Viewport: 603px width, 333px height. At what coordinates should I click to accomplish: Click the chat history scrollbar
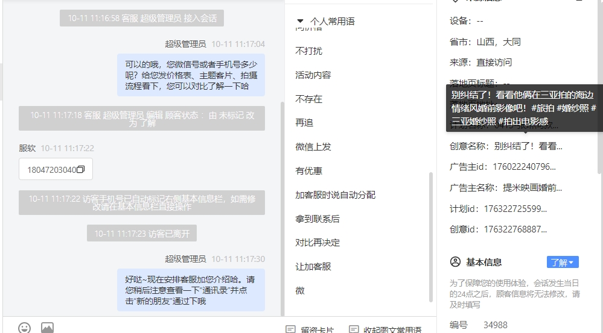tap(282, 209)
